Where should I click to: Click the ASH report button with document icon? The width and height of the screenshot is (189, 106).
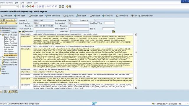(x=95, y=16)
